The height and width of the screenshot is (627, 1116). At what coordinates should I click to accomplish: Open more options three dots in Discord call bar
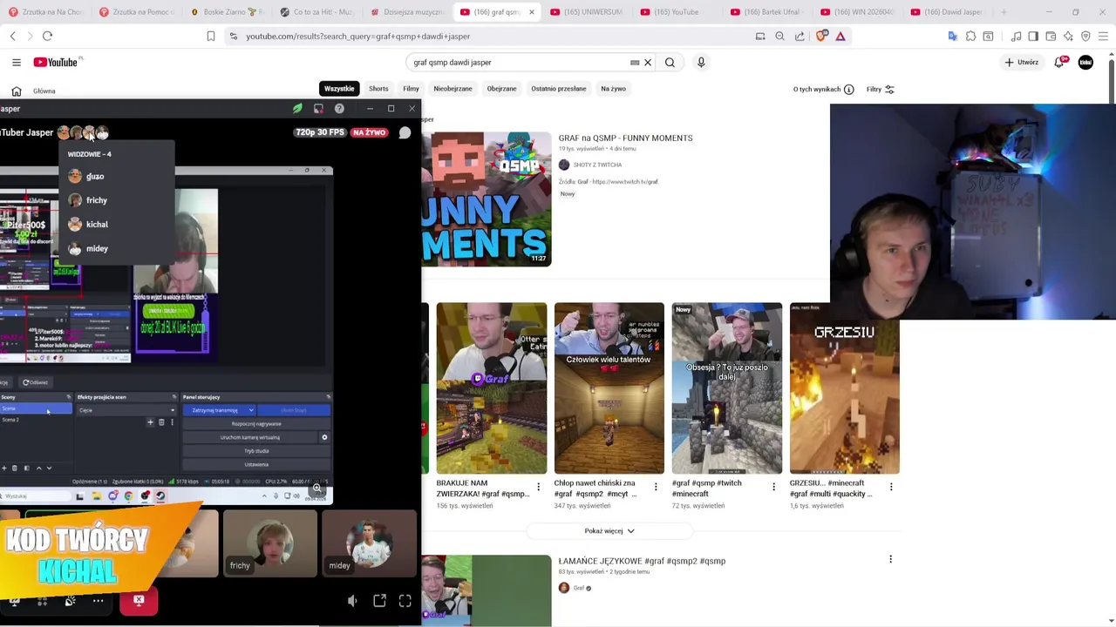click(x=98, y=601)
